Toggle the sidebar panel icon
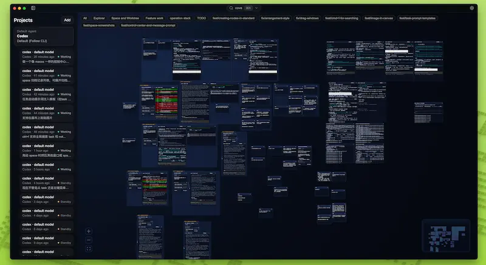486x265 pixels. tap(33, 8)
